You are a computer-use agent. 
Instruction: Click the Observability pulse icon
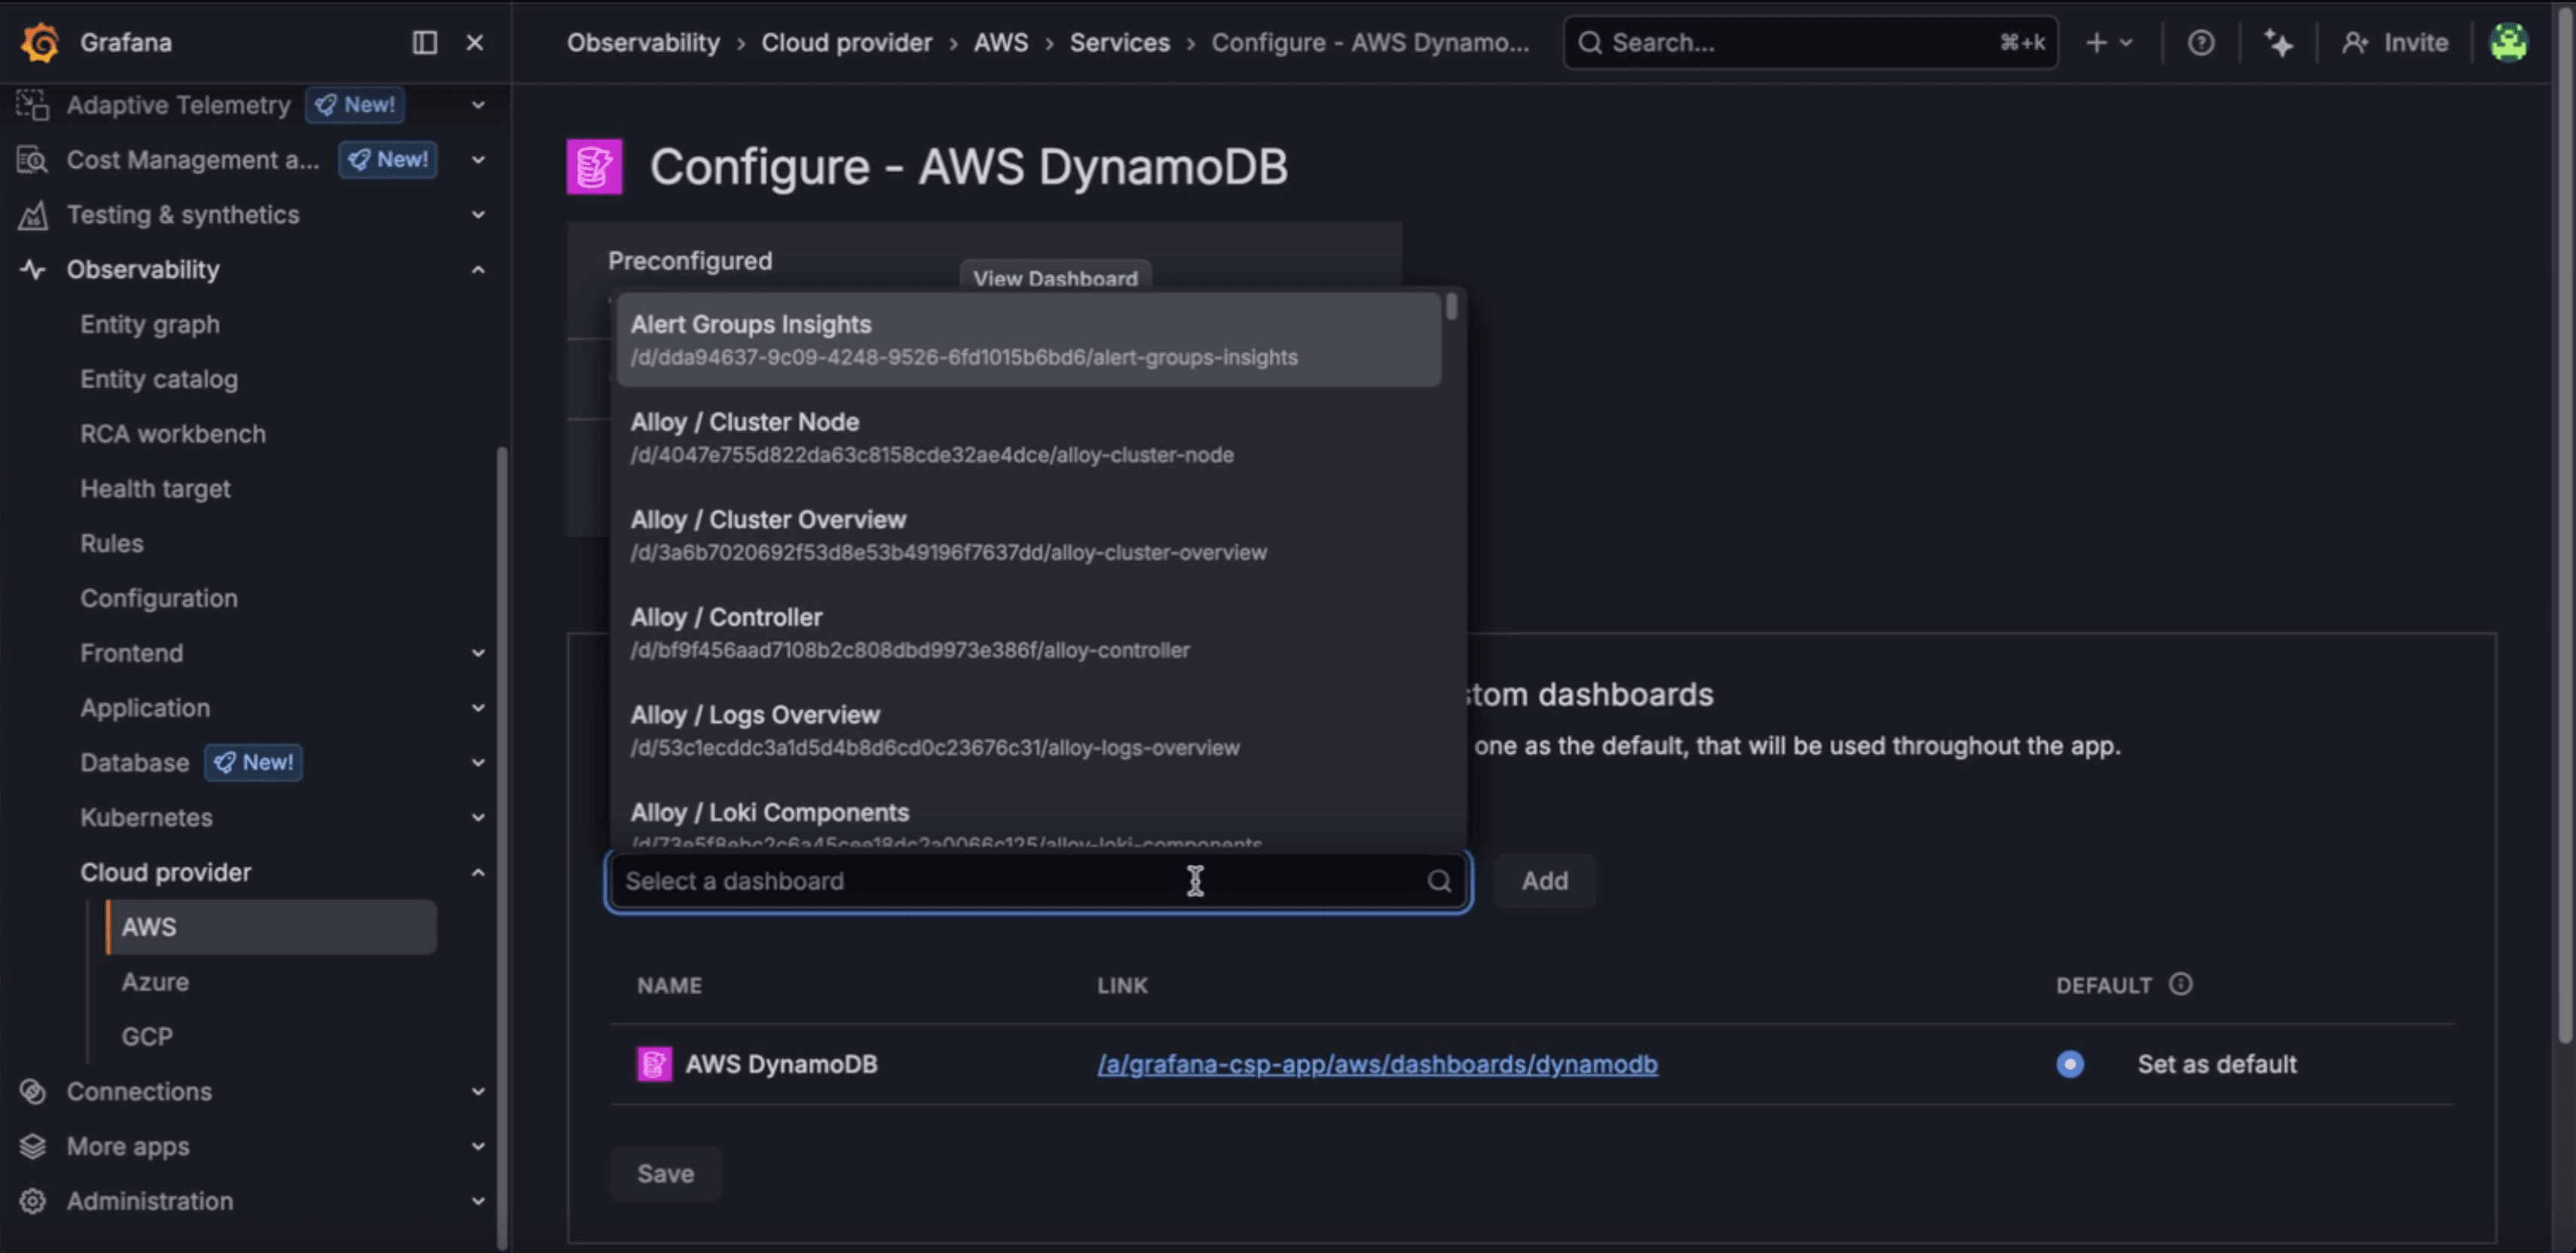pyautogui.click(x=33, y=270)
